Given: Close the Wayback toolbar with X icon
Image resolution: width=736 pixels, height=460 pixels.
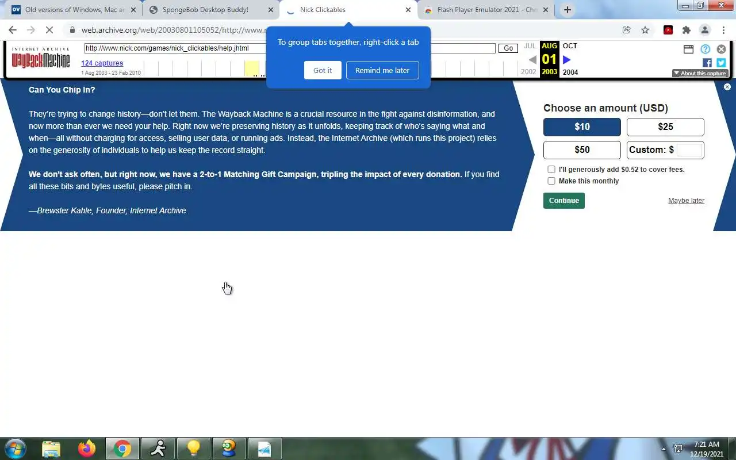Looking at the screenshot, I should [x=721, y=49].
